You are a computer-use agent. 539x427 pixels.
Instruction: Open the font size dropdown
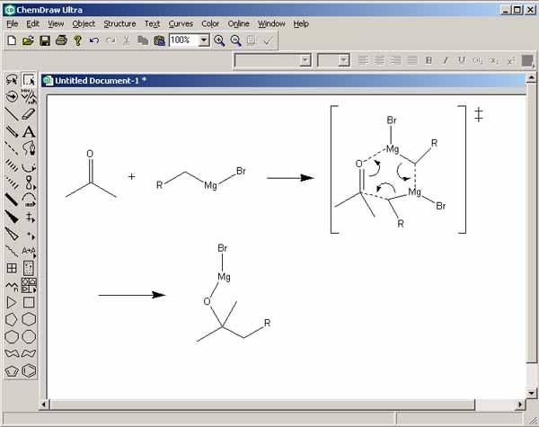[343, 60]
